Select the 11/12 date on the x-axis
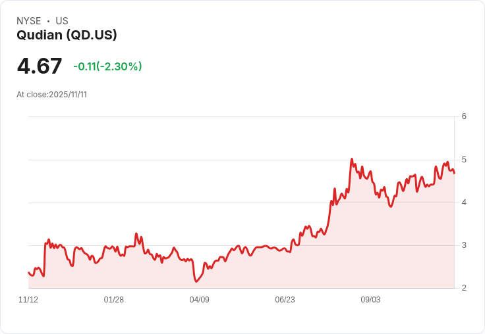The width and height of the screenshot is (485, 334). 28,300
